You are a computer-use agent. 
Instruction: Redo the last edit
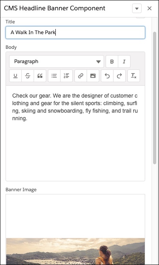tap(119, 76)
